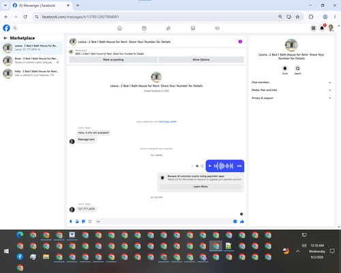Open the Facebook search icon

pos(15,28)
